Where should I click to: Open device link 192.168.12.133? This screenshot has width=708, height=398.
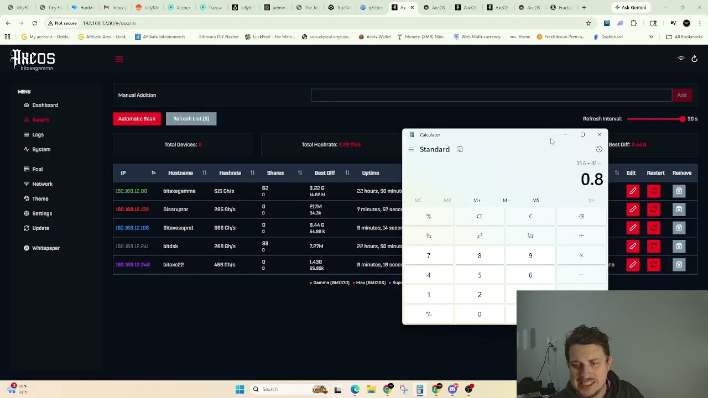132,210
